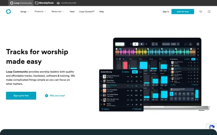Click the Sync button in the Sunday Morning panel

135,72
